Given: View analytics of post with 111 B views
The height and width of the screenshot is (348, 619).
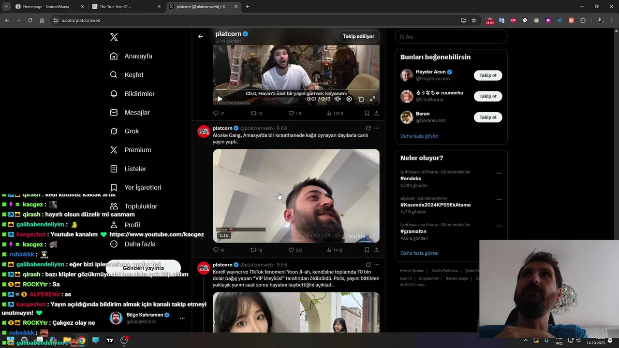Looking at the screenshot, I should coord(334,250).
